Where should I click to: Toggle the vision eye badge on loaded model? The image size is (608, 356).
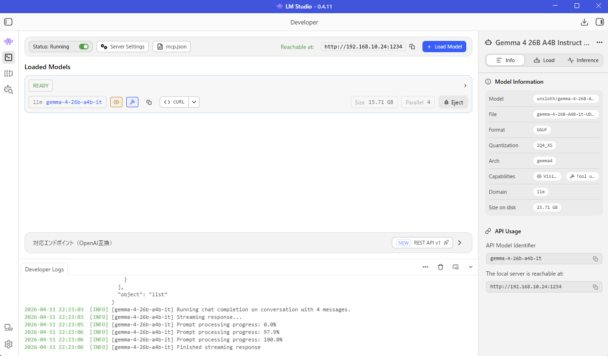click(116, 102)
